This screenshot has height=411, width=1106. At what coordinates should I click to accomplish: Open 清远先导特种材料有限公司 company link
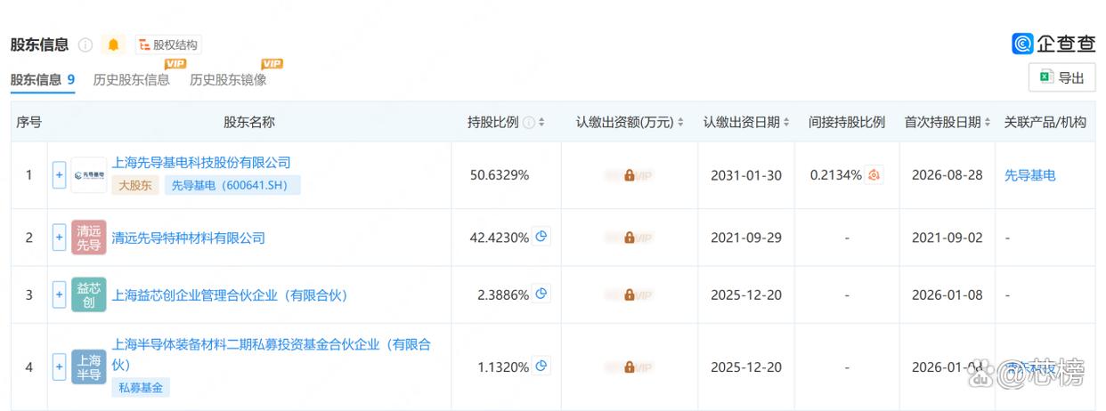pyautogui.click(x=189, y=238)
